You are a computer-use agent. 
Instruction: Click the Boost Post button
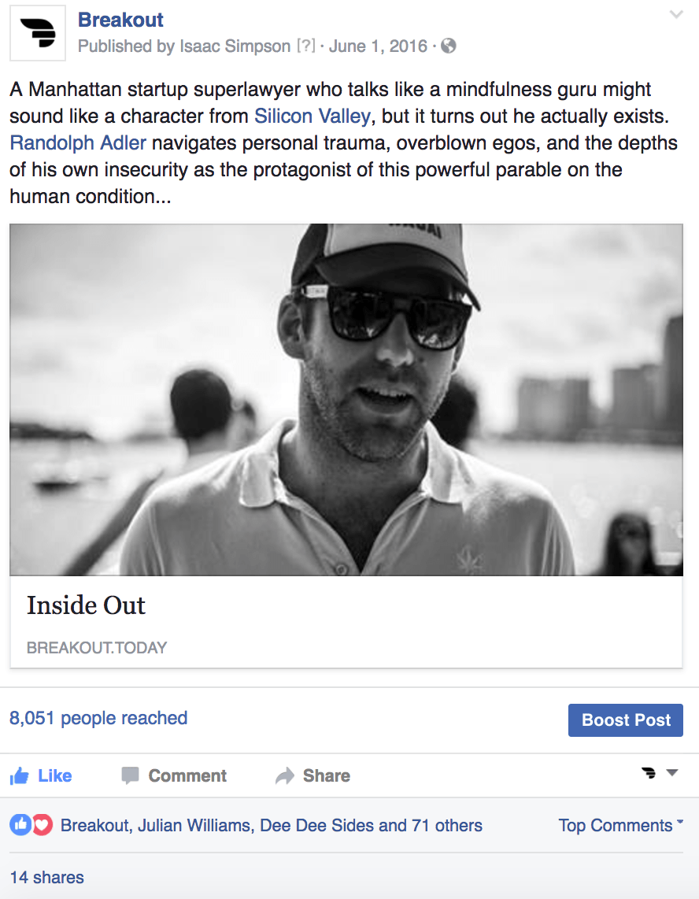(x=626, y=720)
